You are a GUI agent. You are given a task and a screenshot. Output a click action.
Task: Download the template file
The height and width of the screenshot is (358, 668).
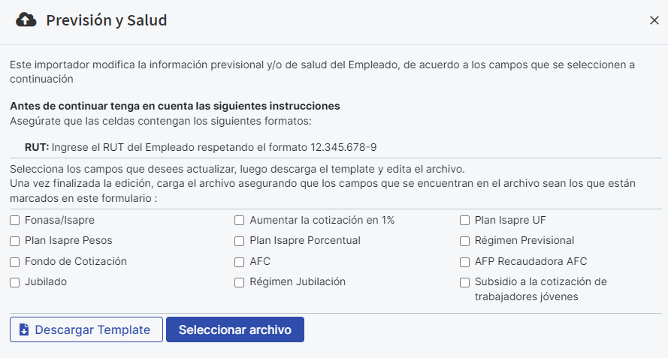click(x=86, y=329)
